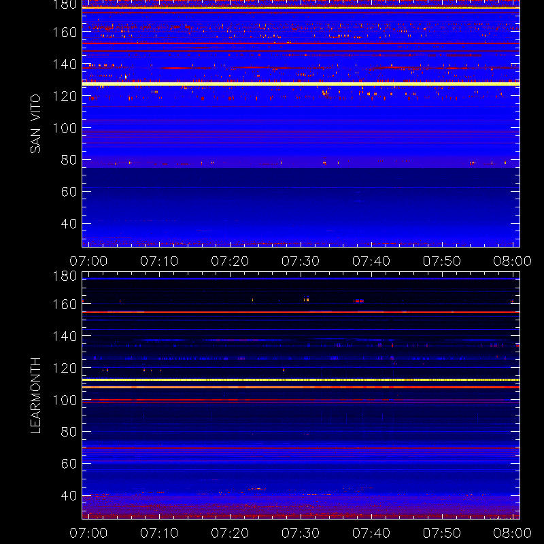Select 07:00 under the San Vito plot
This screenshot has height=544, width=544.
coord(88,261)
